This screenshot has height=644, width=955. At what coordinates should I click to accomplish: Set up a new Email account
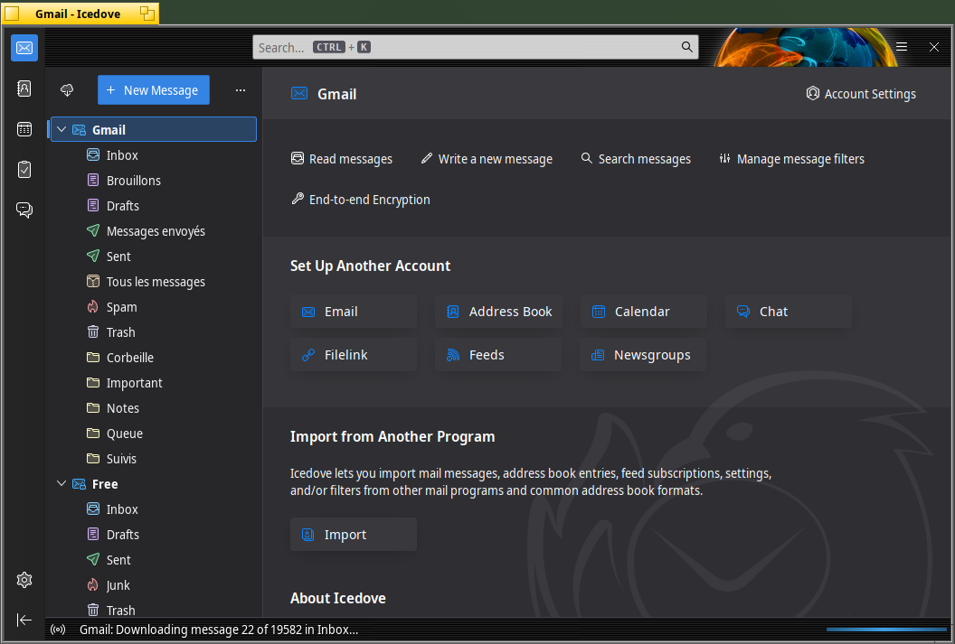(x=354, y=312)
